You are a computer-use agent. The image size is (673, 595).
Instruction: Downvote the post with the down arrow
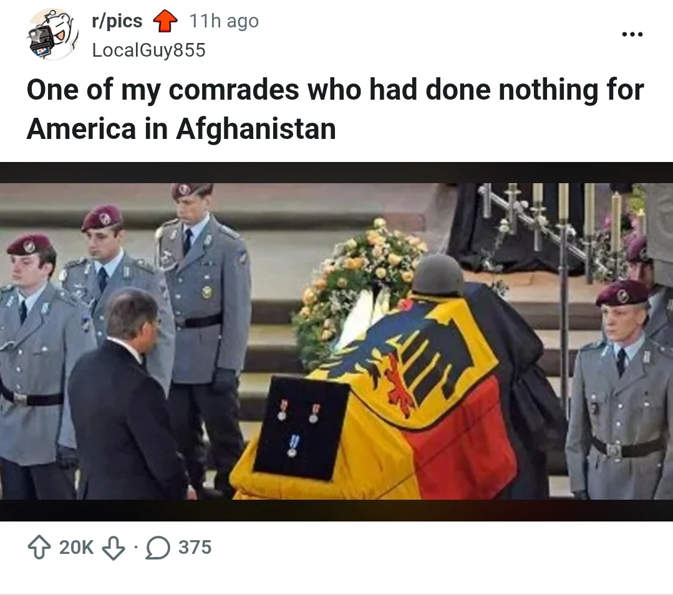coord(114,548)
